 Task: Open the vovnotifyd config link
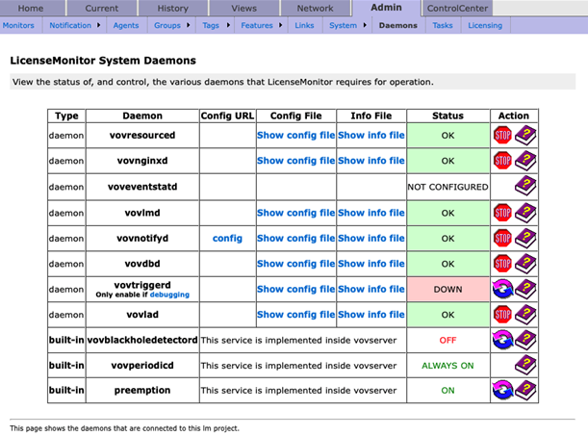(x=227, y=238)
